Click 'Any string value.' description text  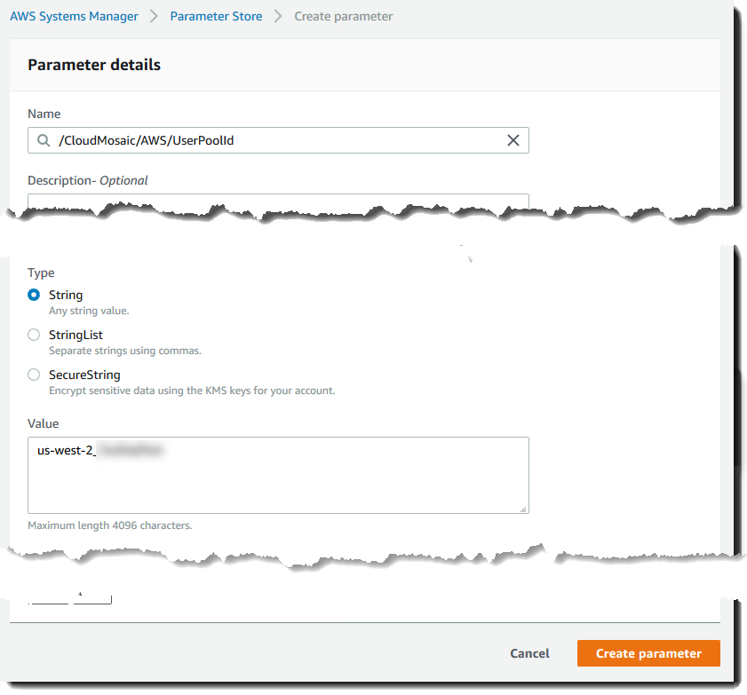(89, 311)
